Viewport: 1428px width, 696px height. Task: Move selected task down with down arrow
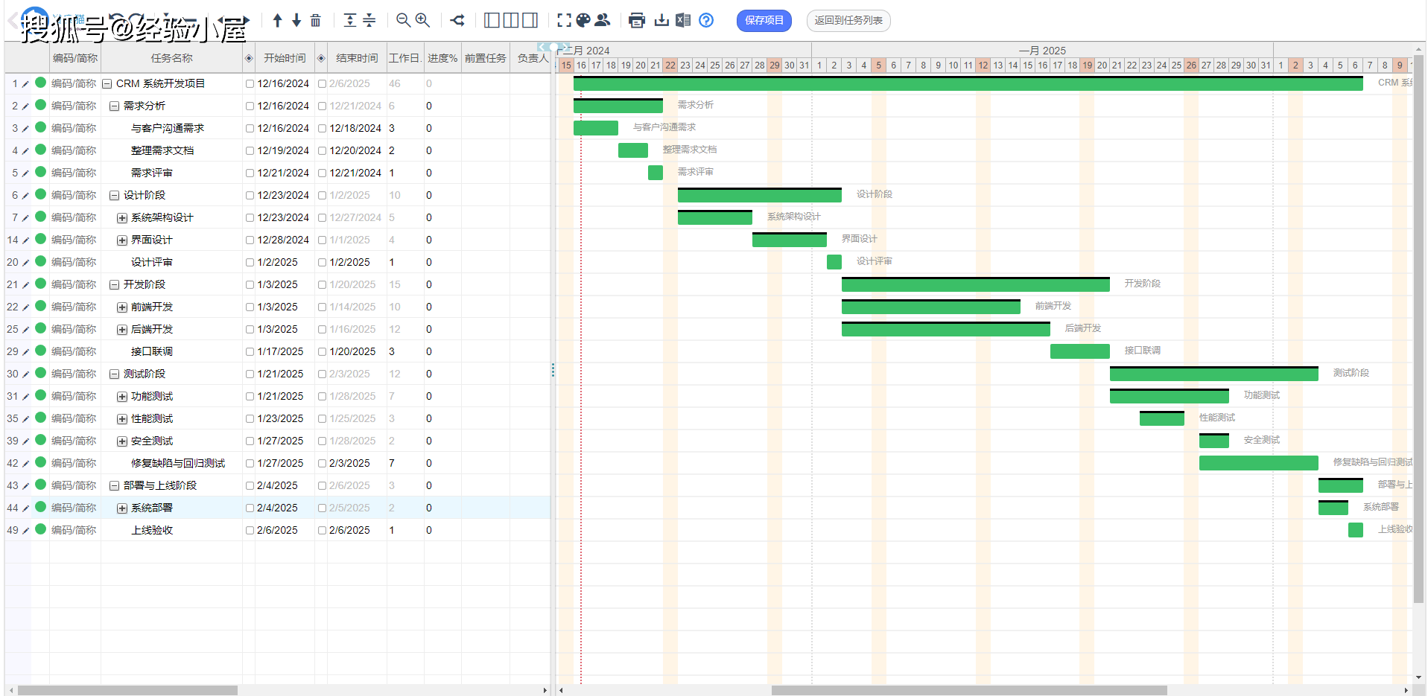coord(296,20)
